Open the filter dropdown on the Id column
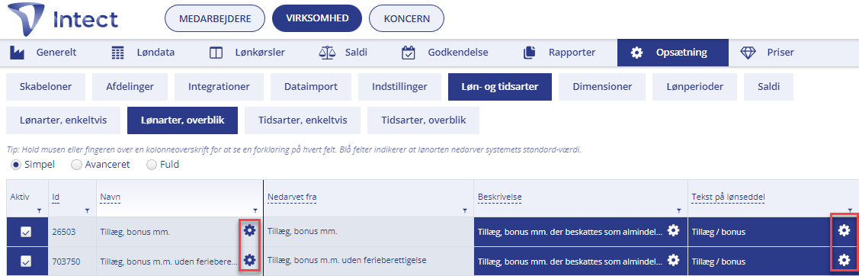The image size is (859, 276). (x=88, y=210)
